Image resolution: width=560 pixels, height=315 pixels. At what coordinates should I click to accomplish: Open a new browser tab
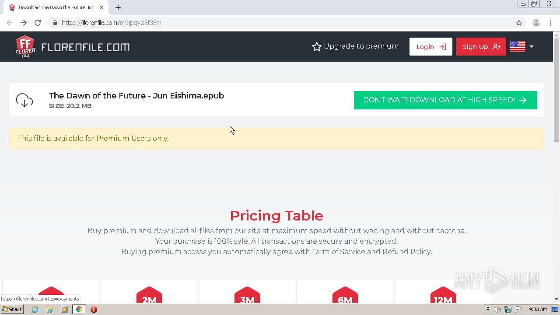pyautogui.click(x=118, y=7)
